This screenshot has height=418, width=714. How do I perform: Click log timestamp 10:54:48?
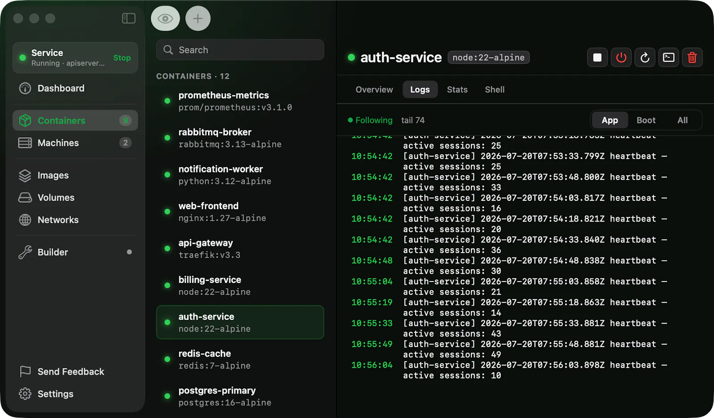372,261
